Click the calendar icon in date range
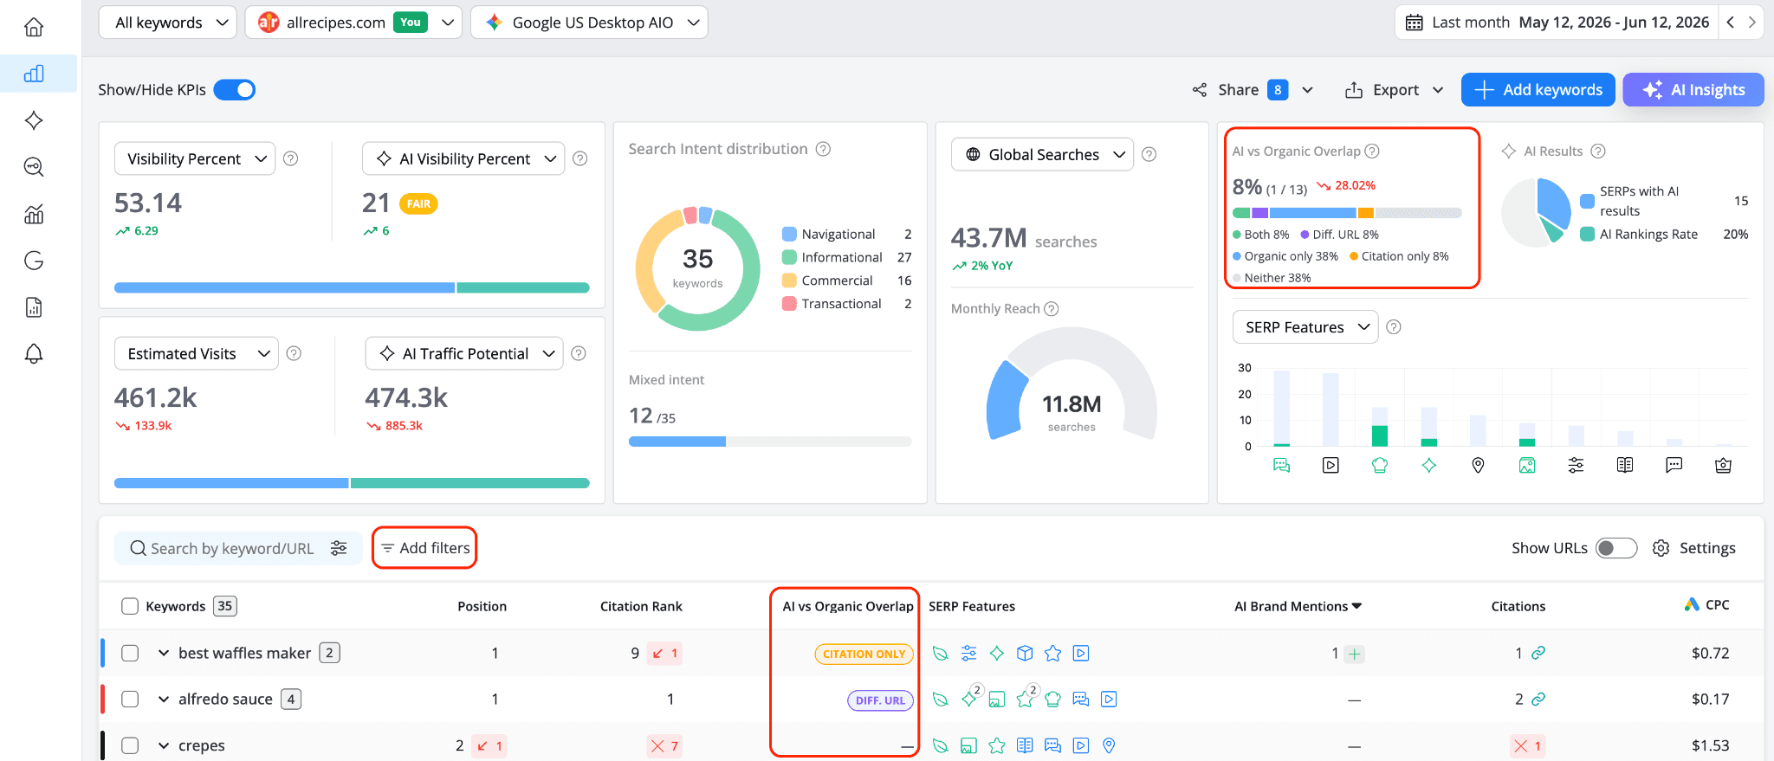The image size is (1774, 761). [1414, 23]
